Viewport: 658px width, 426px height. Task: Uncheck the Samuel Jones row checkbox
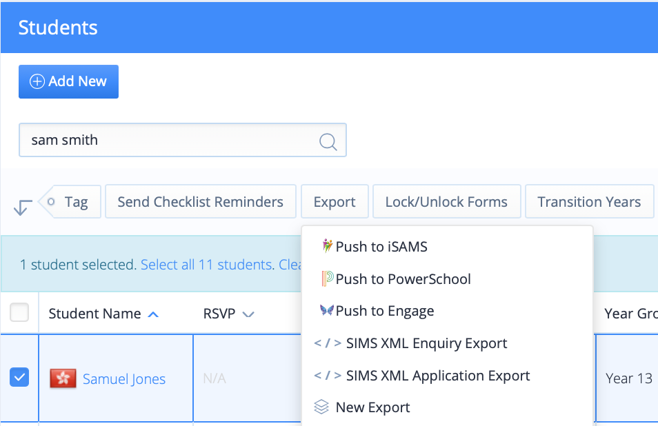[x=19, y=377]
